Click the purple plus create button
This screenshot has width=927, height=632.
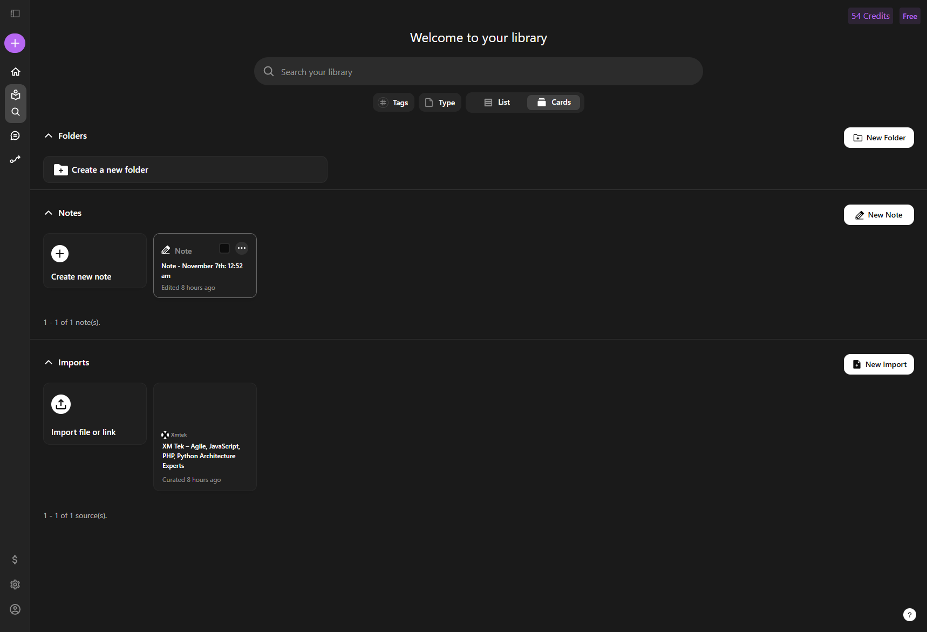(x=15, y=43)
